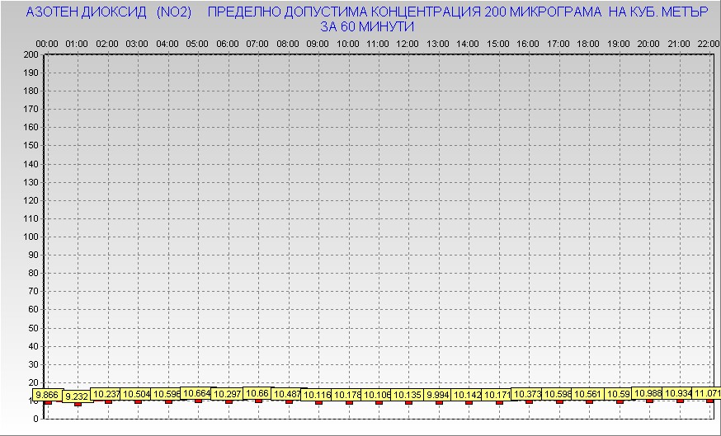The width and height of the screenshot is (721, 436).
Task: Click the 22:00 time axis label
Action: point(708,43)
